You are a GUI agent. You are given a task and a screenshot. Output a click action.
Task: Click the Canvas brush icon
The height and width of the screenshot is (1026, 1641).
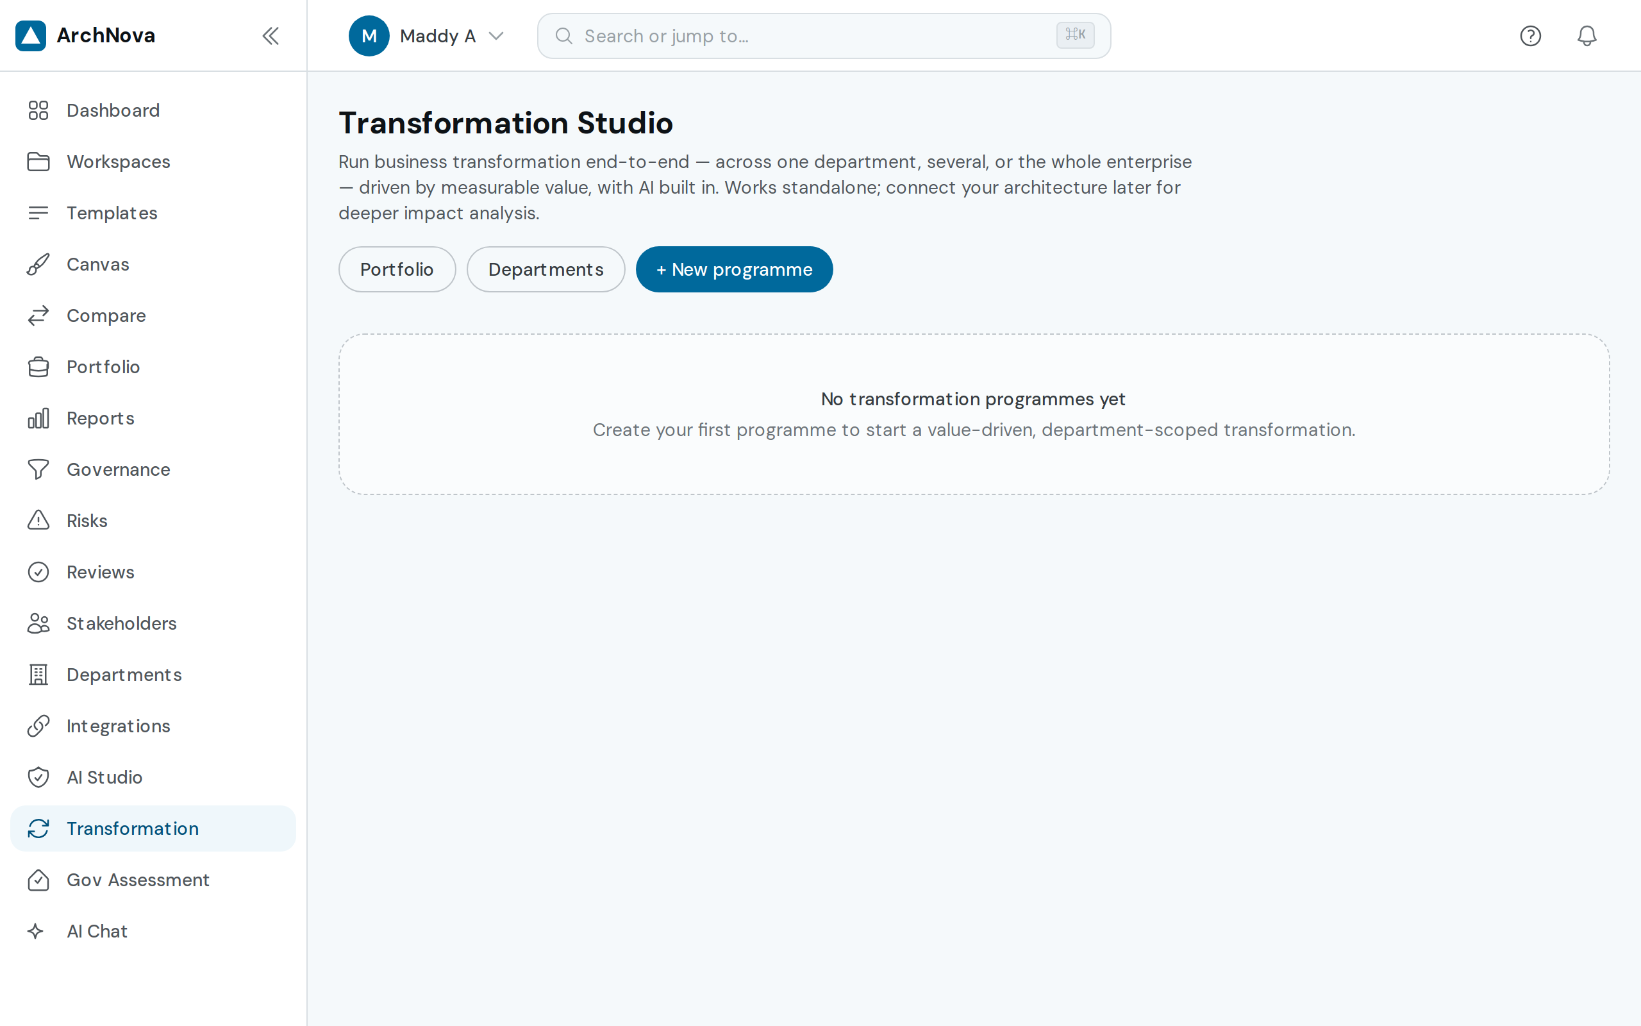[38, 264]
